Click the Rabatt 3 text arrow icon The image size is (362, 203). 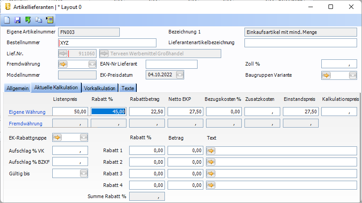click(x=211, y=173)
